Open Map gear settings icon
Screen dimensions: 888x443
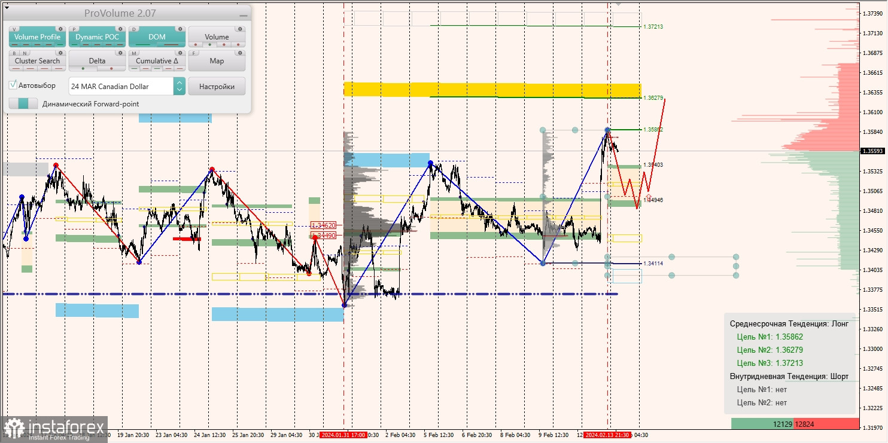[239, 53]
